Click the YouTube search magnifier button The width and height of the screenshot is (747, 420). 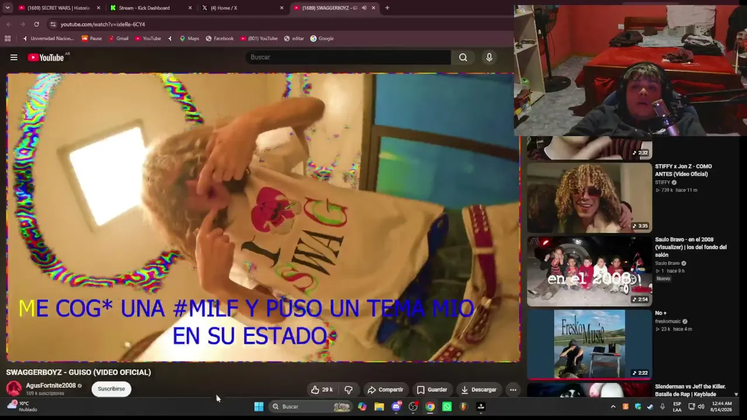pos(463,57)
